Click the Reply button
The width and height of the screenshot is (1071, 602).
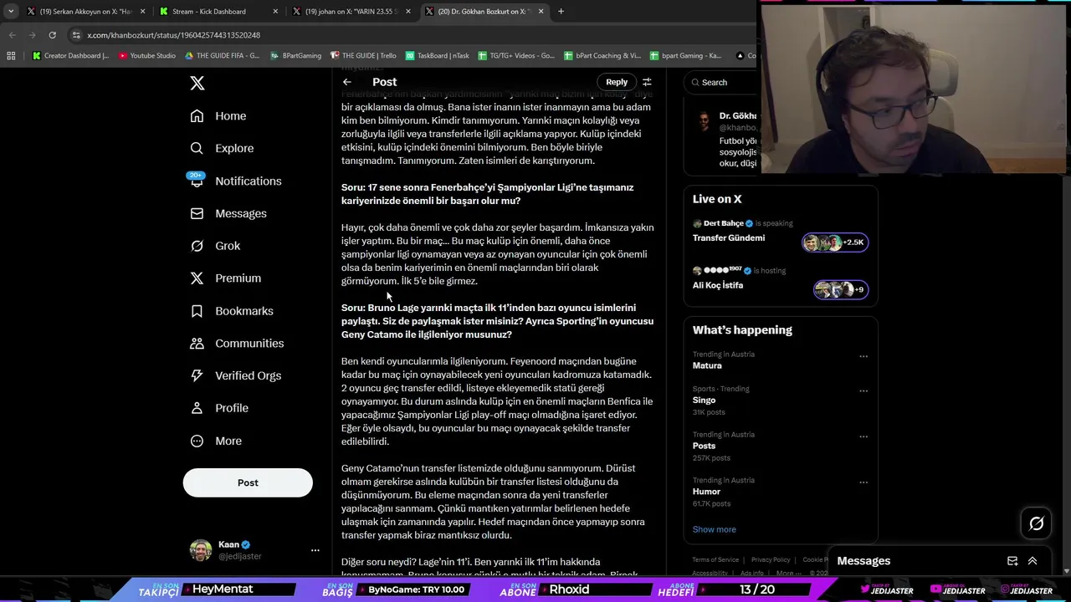(x=617, y=82)
